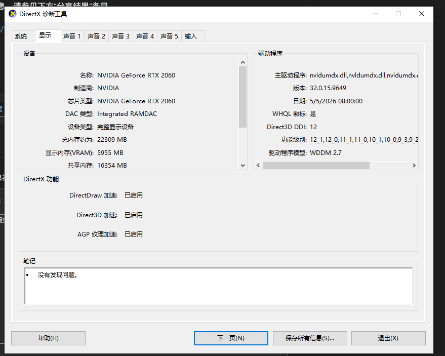Click the driver date 5/5/2026 08:00:00
445x356 pixels.
tap(336, 101)
